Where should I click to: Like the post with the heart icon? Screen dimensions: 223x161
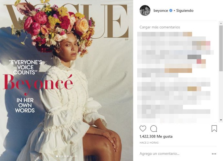143,128
